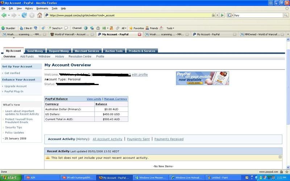Reload the page with the Refresh icon
The height and width of the screenshot is (181, 290).
(24, 15)
